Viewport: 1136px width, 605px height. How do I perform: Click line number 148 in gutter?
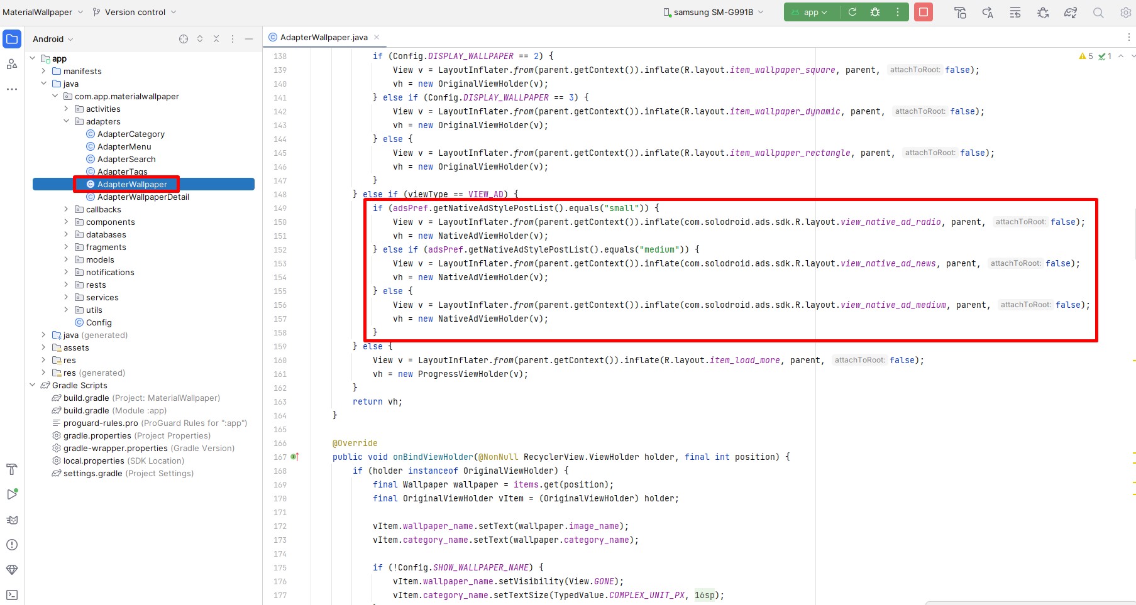[x=280, y=194]
